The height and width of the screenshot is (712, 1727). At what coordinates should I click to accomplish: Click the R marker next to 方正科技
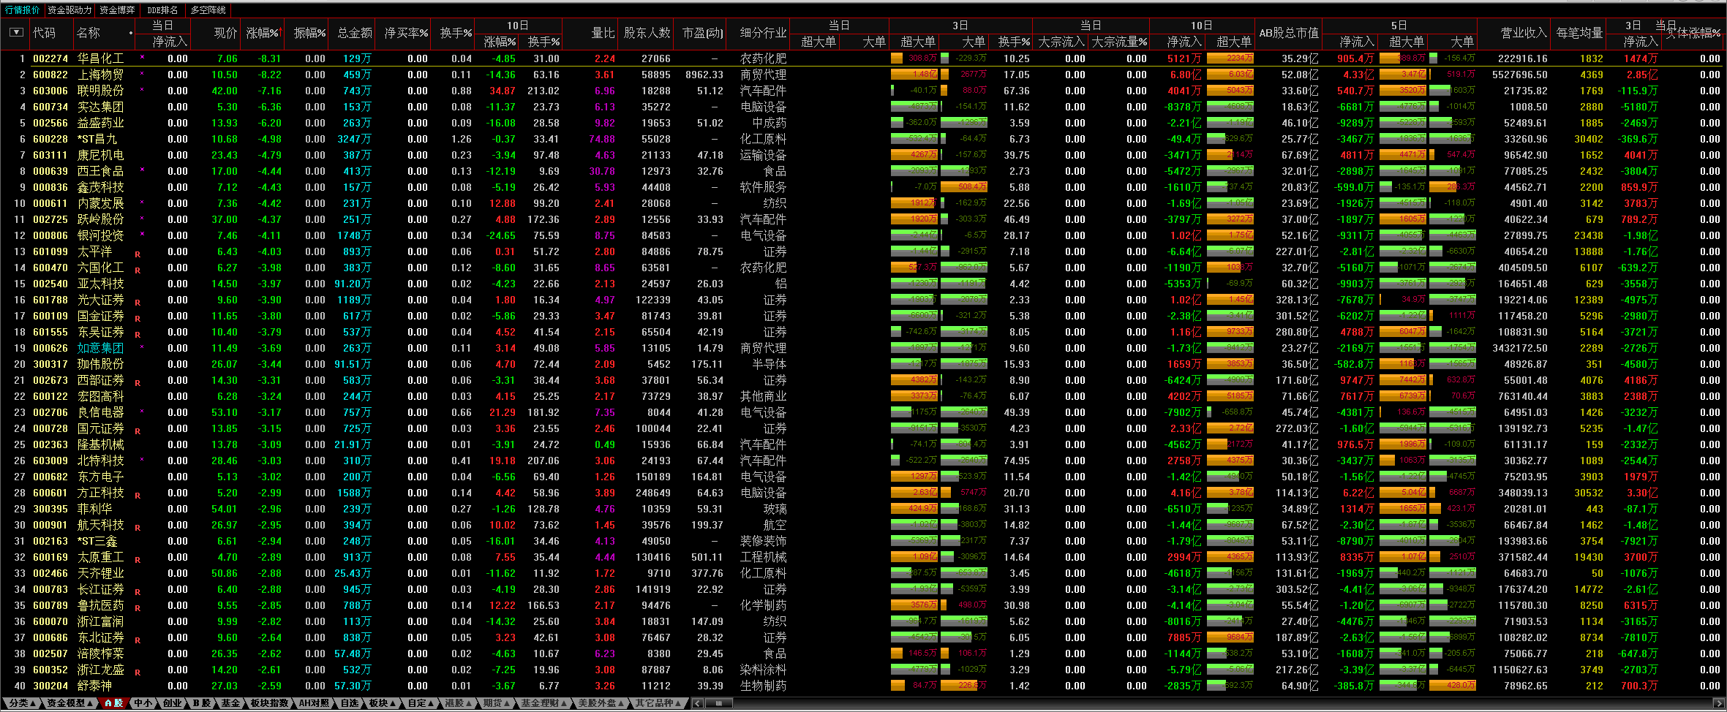click(138, 496)
